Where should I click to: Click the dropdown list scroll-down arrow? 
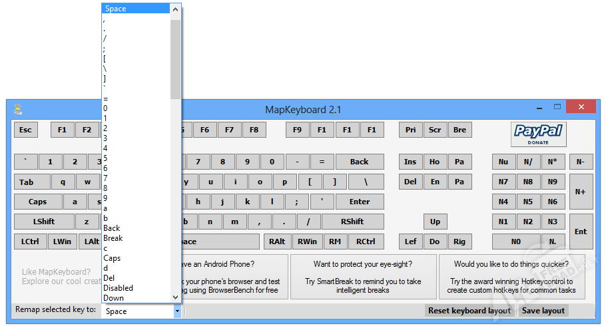point(175,297)
